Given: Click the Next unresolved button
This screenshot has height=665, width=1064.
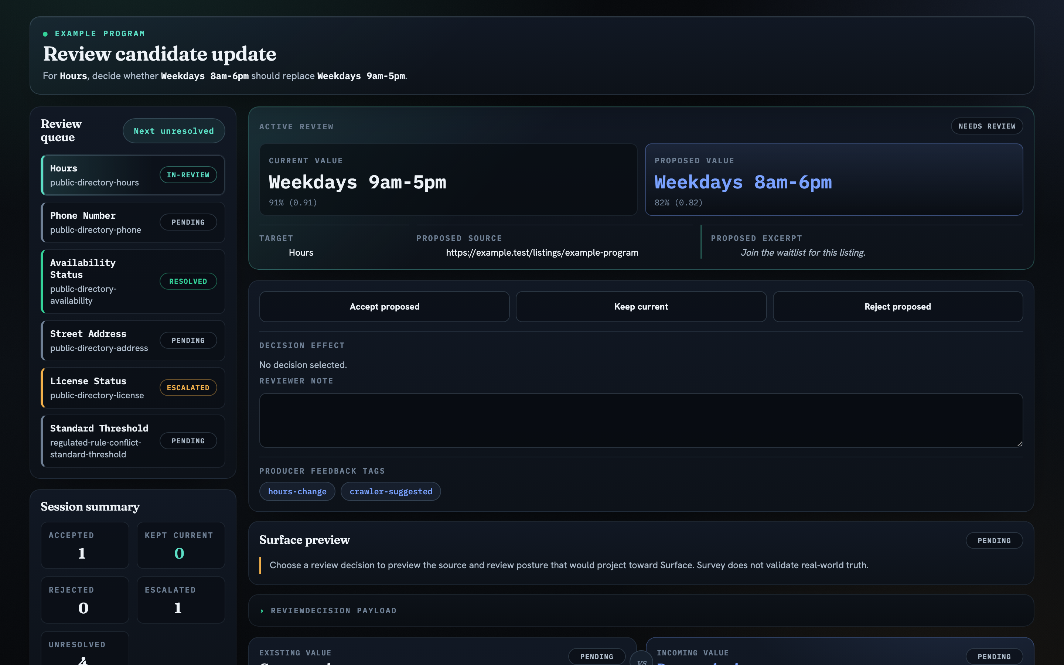Looking at the screenshot, I should (174, 131).
